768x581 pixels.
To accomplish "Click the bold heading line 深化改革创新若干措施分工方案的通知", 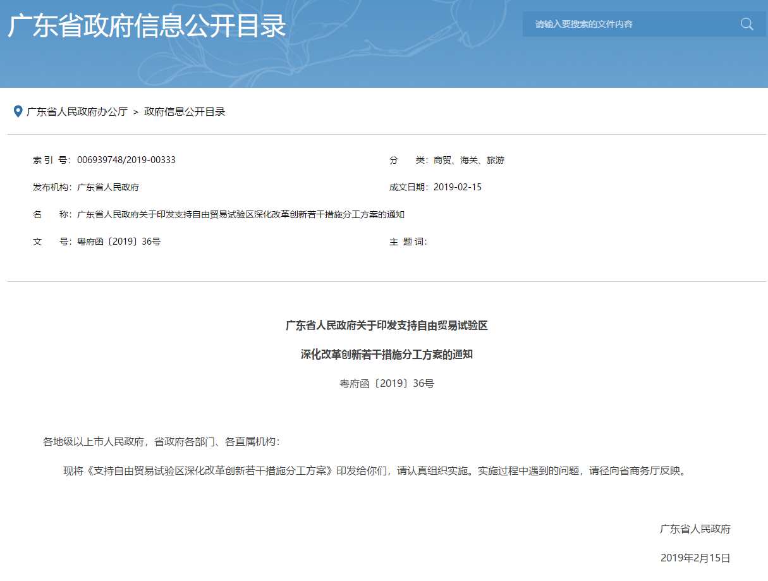I will 386,355.
